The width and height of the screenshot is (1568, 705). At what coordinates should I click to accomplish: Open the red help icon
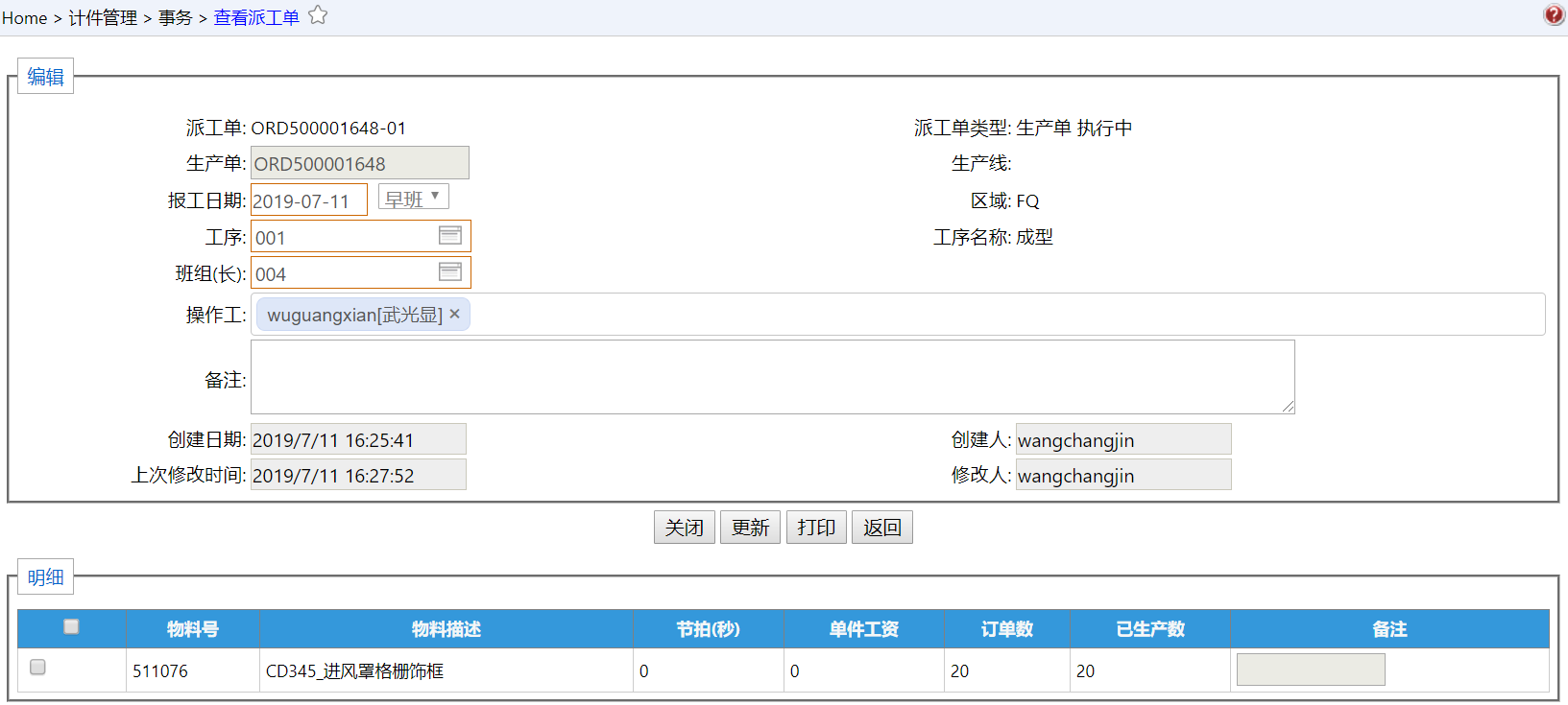click(1554, 14)
